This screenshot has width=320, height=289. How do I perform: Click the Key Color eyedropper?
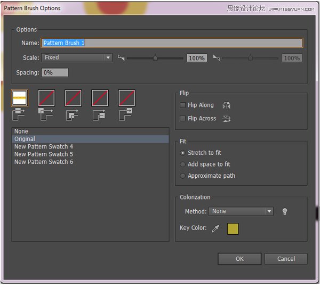(x=215, y=228)
